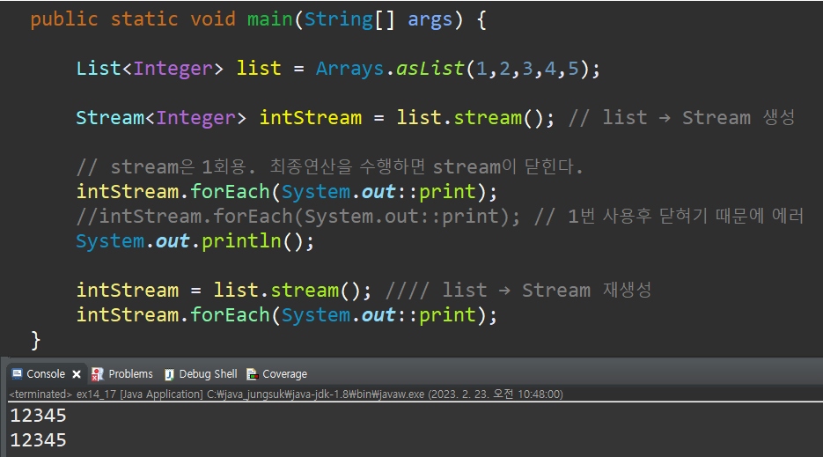Click the Console tab monitor icon
The height and width of the screenshot is (457, 823).
point(18,374)
